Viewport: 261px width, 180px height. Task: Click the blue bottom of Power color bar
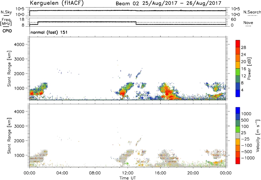238,93
